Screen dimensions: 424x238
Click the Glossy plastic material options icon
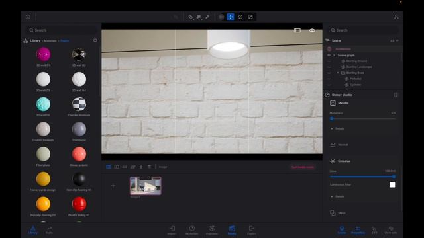[396, 95]
